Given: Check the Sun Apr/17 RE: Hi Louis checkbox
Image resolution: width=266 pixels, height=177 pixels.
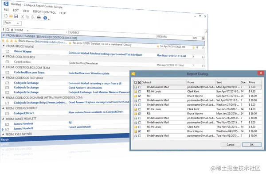Looking at the screenshot, I should point(140,92).
